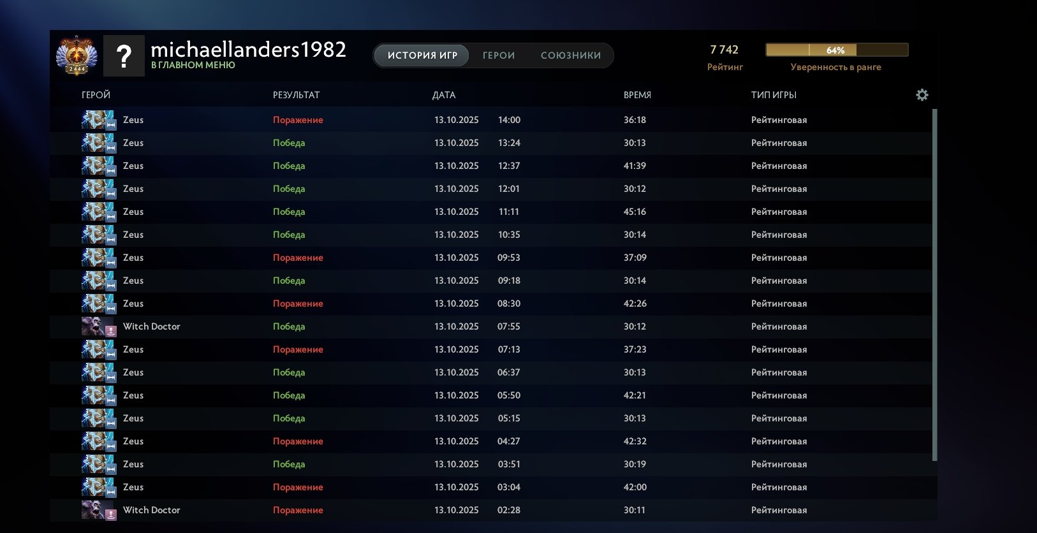Image resolution: width=1037 pixels, height=533 pixels.
Task: Select the История игр tab
Action: tap(422, 55)
